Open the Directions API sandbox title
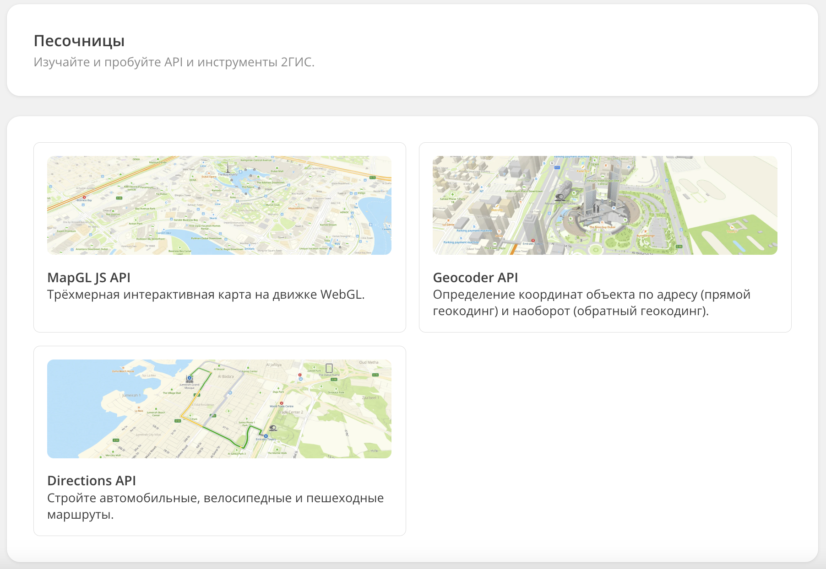Image resolution: width=826 pixels, height=569 pixels. click(x=92, y=481)
